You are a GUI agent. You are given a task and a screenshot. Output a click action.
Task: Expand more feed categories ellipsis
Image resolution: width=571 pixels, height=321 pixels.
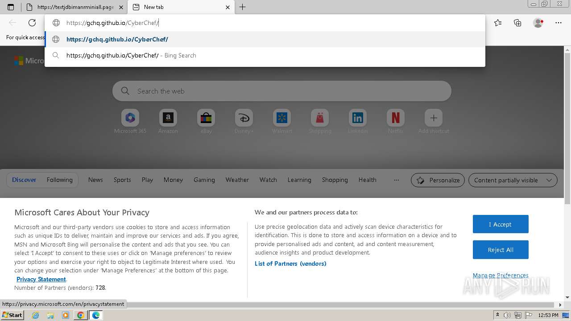pos(396,180)
